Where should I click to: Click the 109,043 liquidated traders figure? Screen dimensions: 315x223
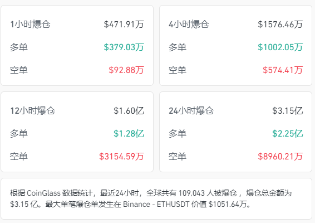coord(191,193)
